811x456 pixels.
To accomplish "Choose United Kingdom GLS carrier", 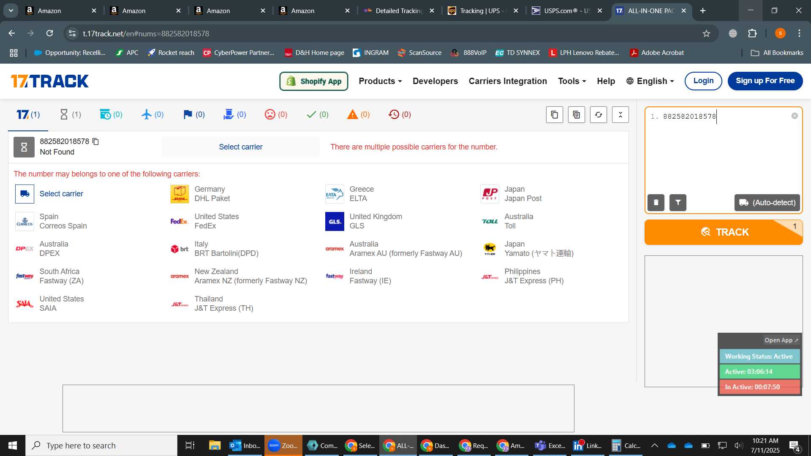I will click(x=364, y=221).
